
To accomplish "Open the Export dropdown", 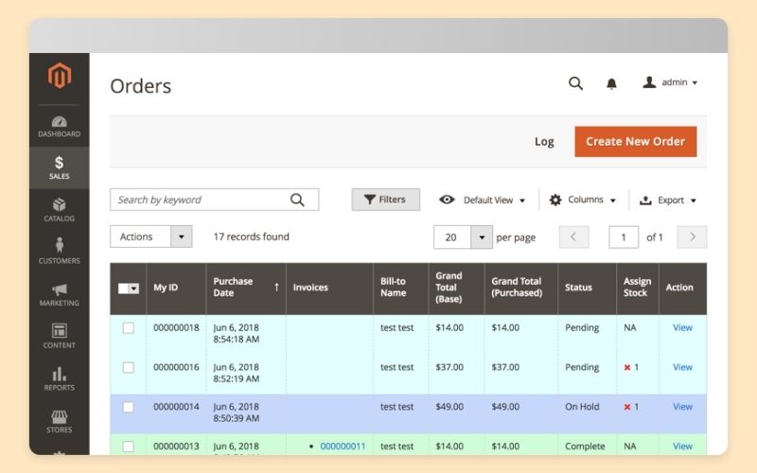I will pyautogui.click(x=668, y=200).
